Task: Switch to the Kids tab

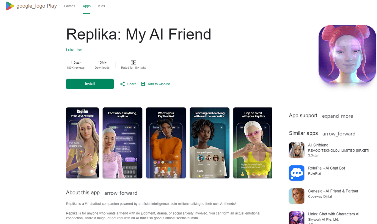Action: [x=102, y=6]
